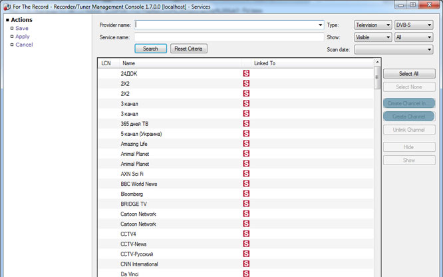
Task: Click the S icon next to Bloomberg
Action: (x=245, y=194)
